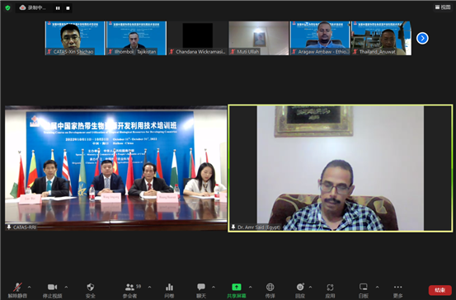Stop the recording with square button
Screen dimensions: 456x300
click(x=68, y=8)
